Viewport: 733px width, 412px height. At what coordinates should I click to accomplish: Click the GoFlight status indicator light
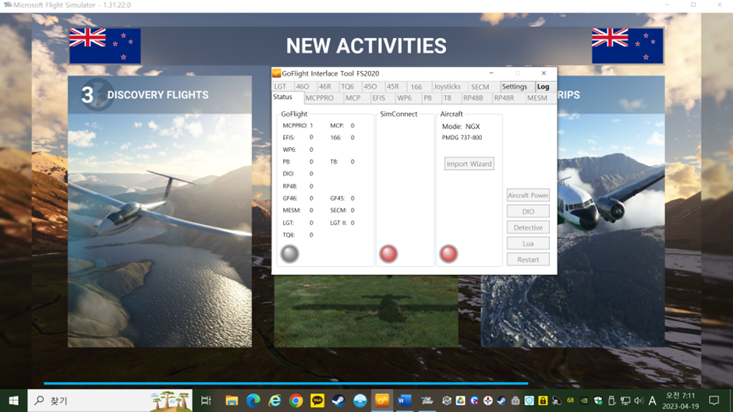click(289, 254)
